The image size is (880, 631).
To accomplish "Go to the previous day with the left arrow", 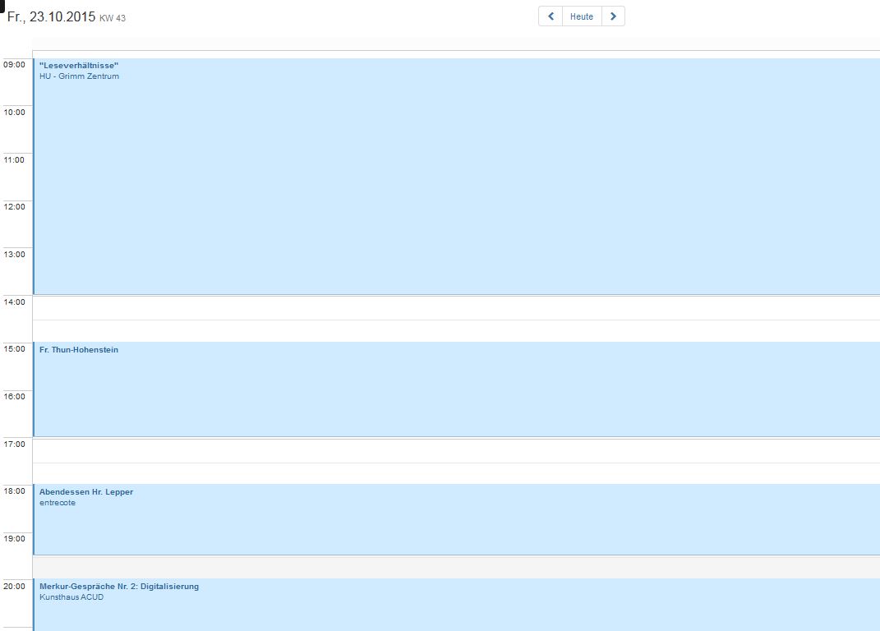I will tap(551, 16).
